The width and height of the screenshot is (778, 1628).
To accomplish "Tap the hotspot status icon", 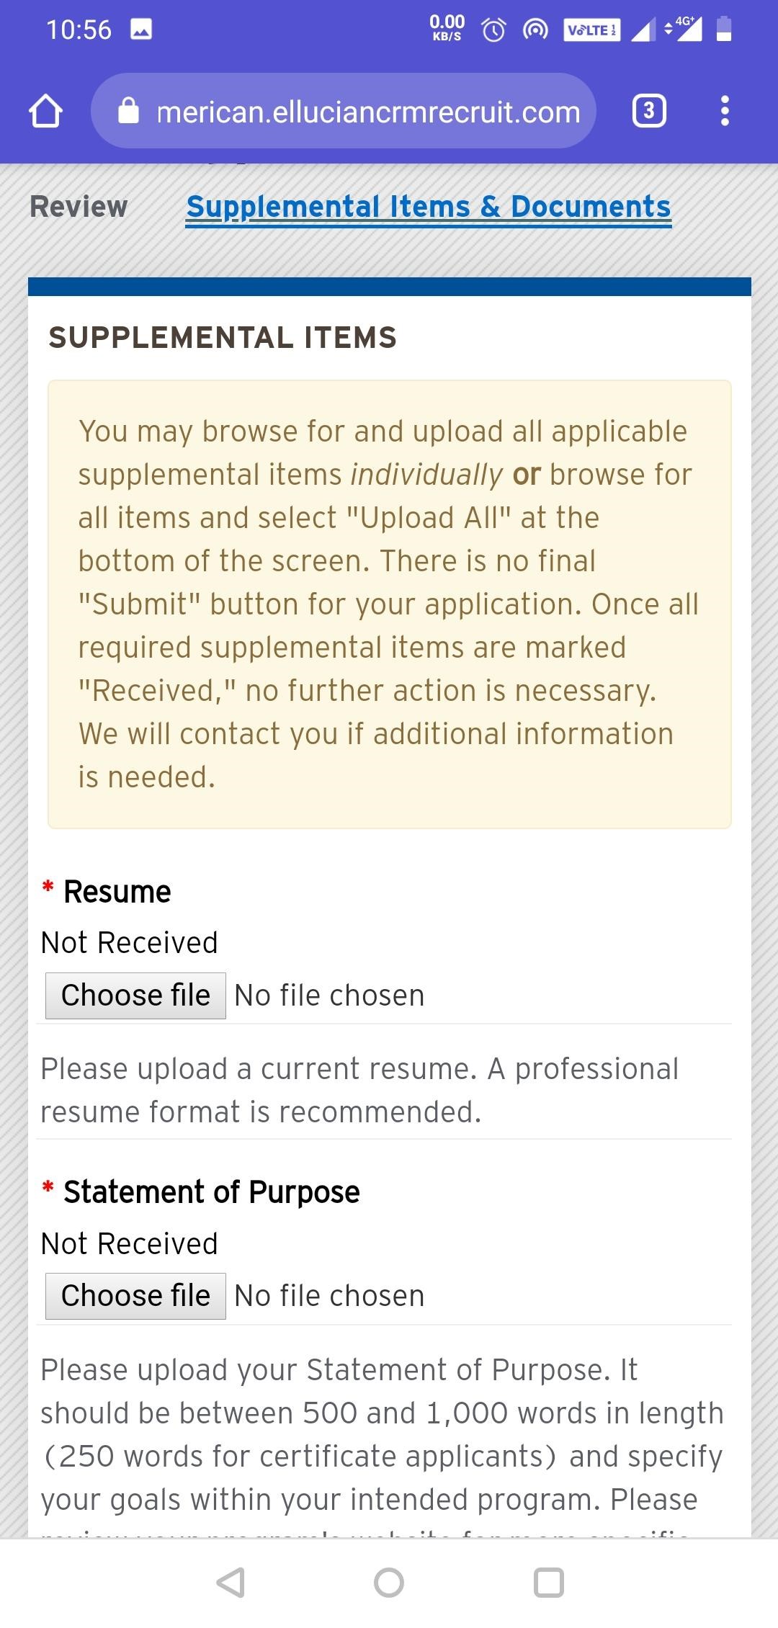I will [x=535, y=30].
